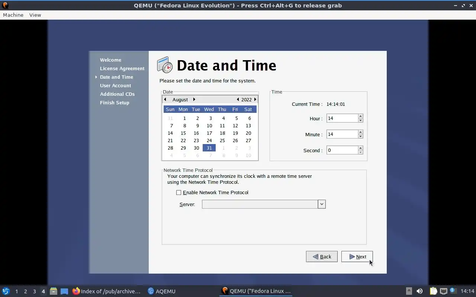The image size is (476, 297).
Task: Open the Machine menu
Action: pos(13,15)
